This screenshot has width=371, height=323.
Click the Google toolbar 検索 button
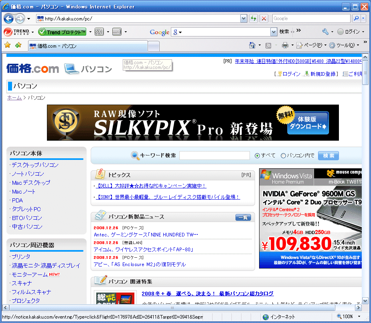(284, 32)
